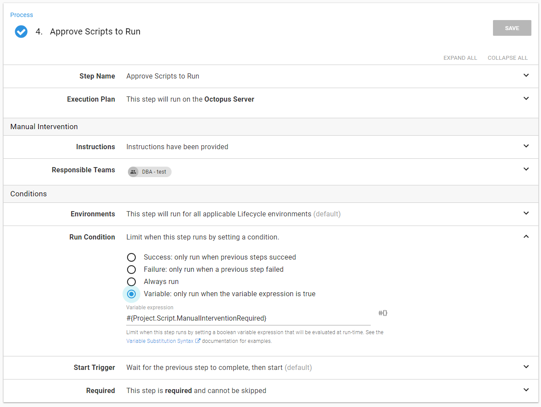Click the team icon in DBA - test chip
Image resolution: width=541 pixels, height=407 pixels.
coord(133,172)
